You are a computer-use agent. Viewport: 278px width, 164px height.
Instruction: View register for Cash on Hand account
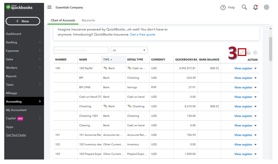pyautogui.click(x=243, y=97)
